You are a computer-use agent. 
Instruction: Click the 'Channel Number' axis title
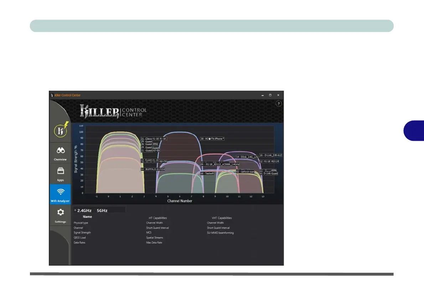(180, 201)
